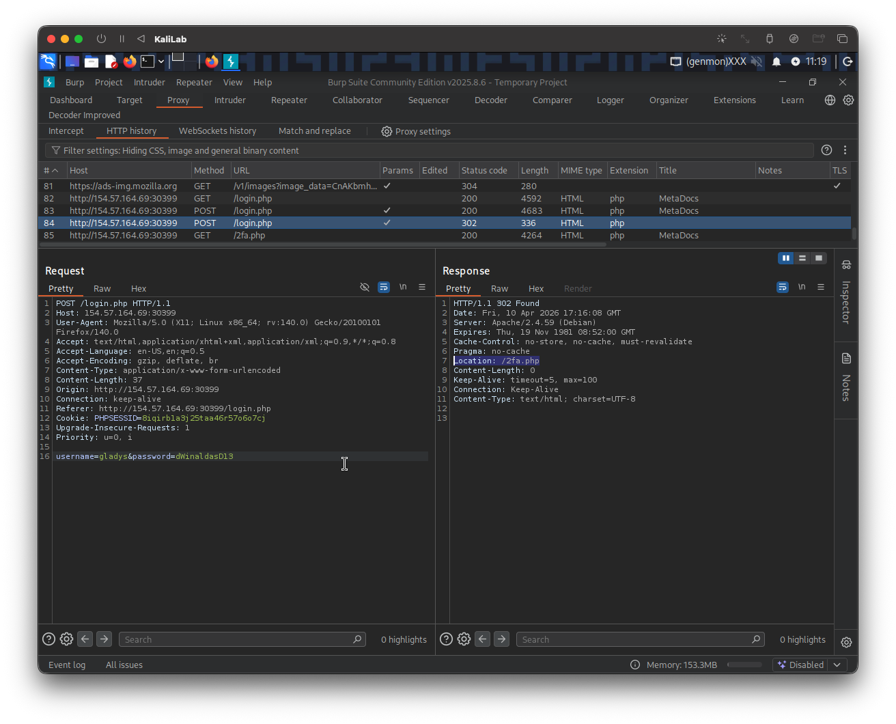This screenshot has width=896, height=724.
Task: Open the Event log
Action: coord(67,665)
